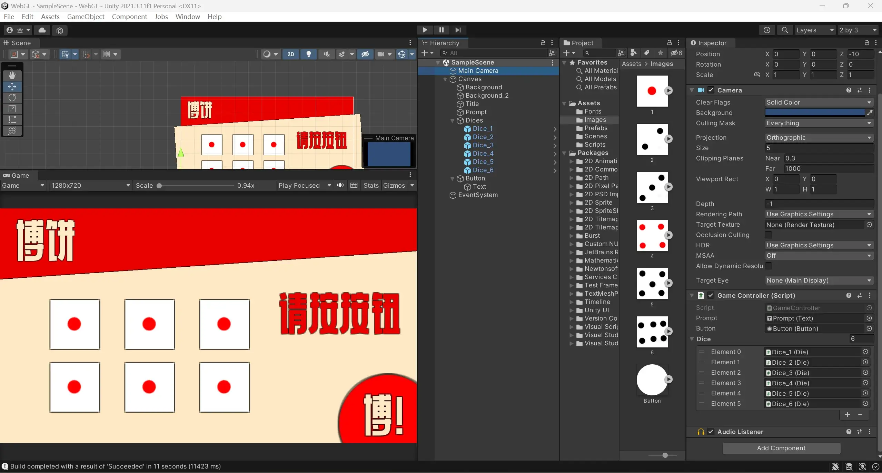This screenshot has height=473, width=882.
Task: Toggle Scene lighting bulb icon
Action: (x=309, y=54)
